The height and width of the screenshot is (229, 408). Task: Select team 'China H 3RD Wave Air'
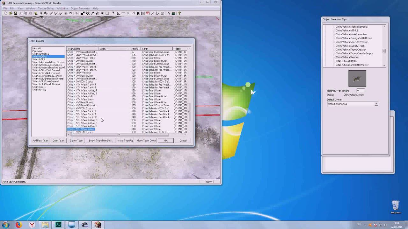(x=79, y=73)
